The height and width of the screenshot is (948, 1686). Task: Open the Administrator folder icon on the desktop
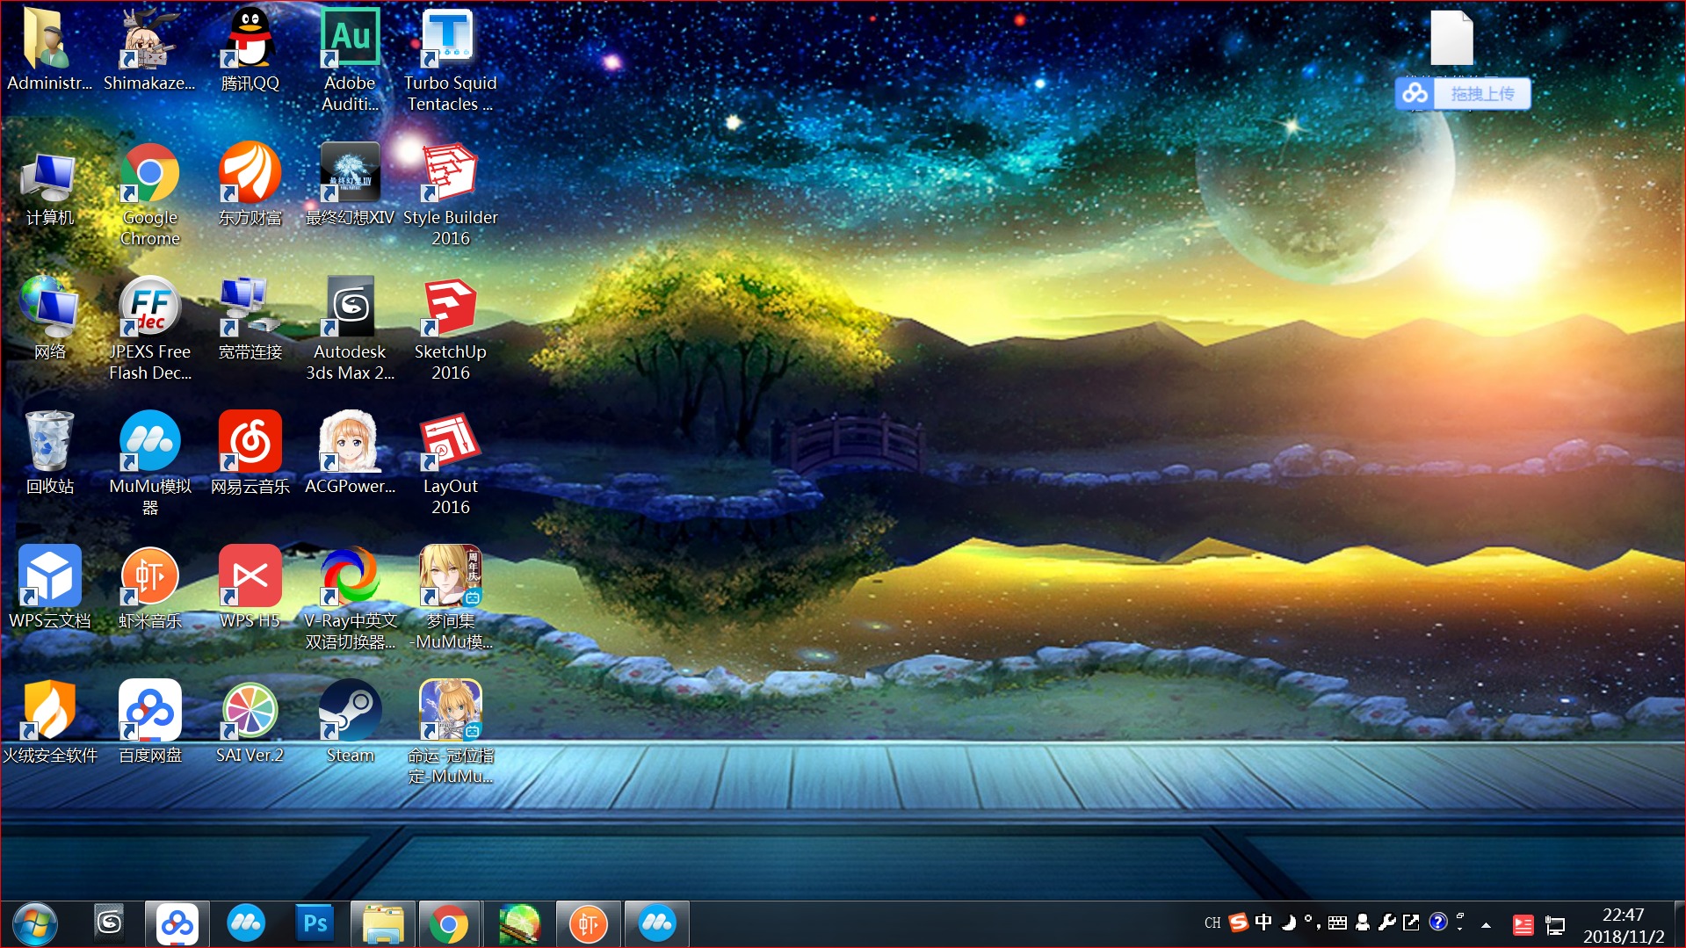coord(49,50)
